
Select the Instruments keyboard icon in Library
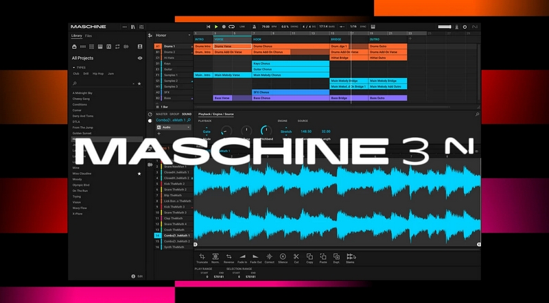tap(100, 47)
